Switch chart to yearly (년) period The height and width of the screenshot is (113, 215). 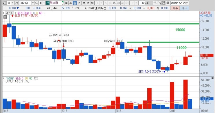pos(79,3)
